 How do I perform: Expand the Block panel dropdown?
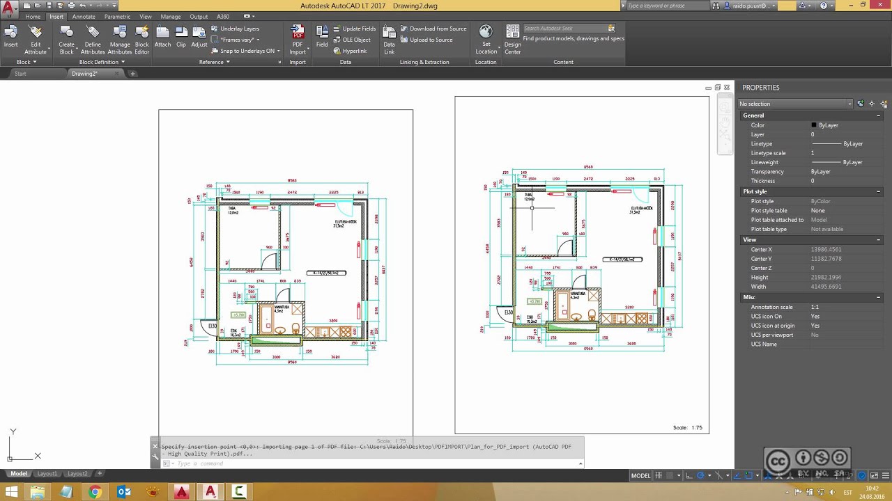(26, 62)
